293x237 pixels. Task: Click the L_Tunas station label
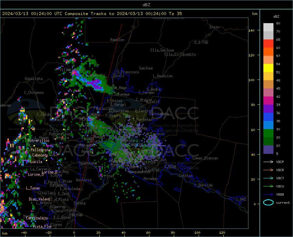pyautogui.click(x=33, y=188)
